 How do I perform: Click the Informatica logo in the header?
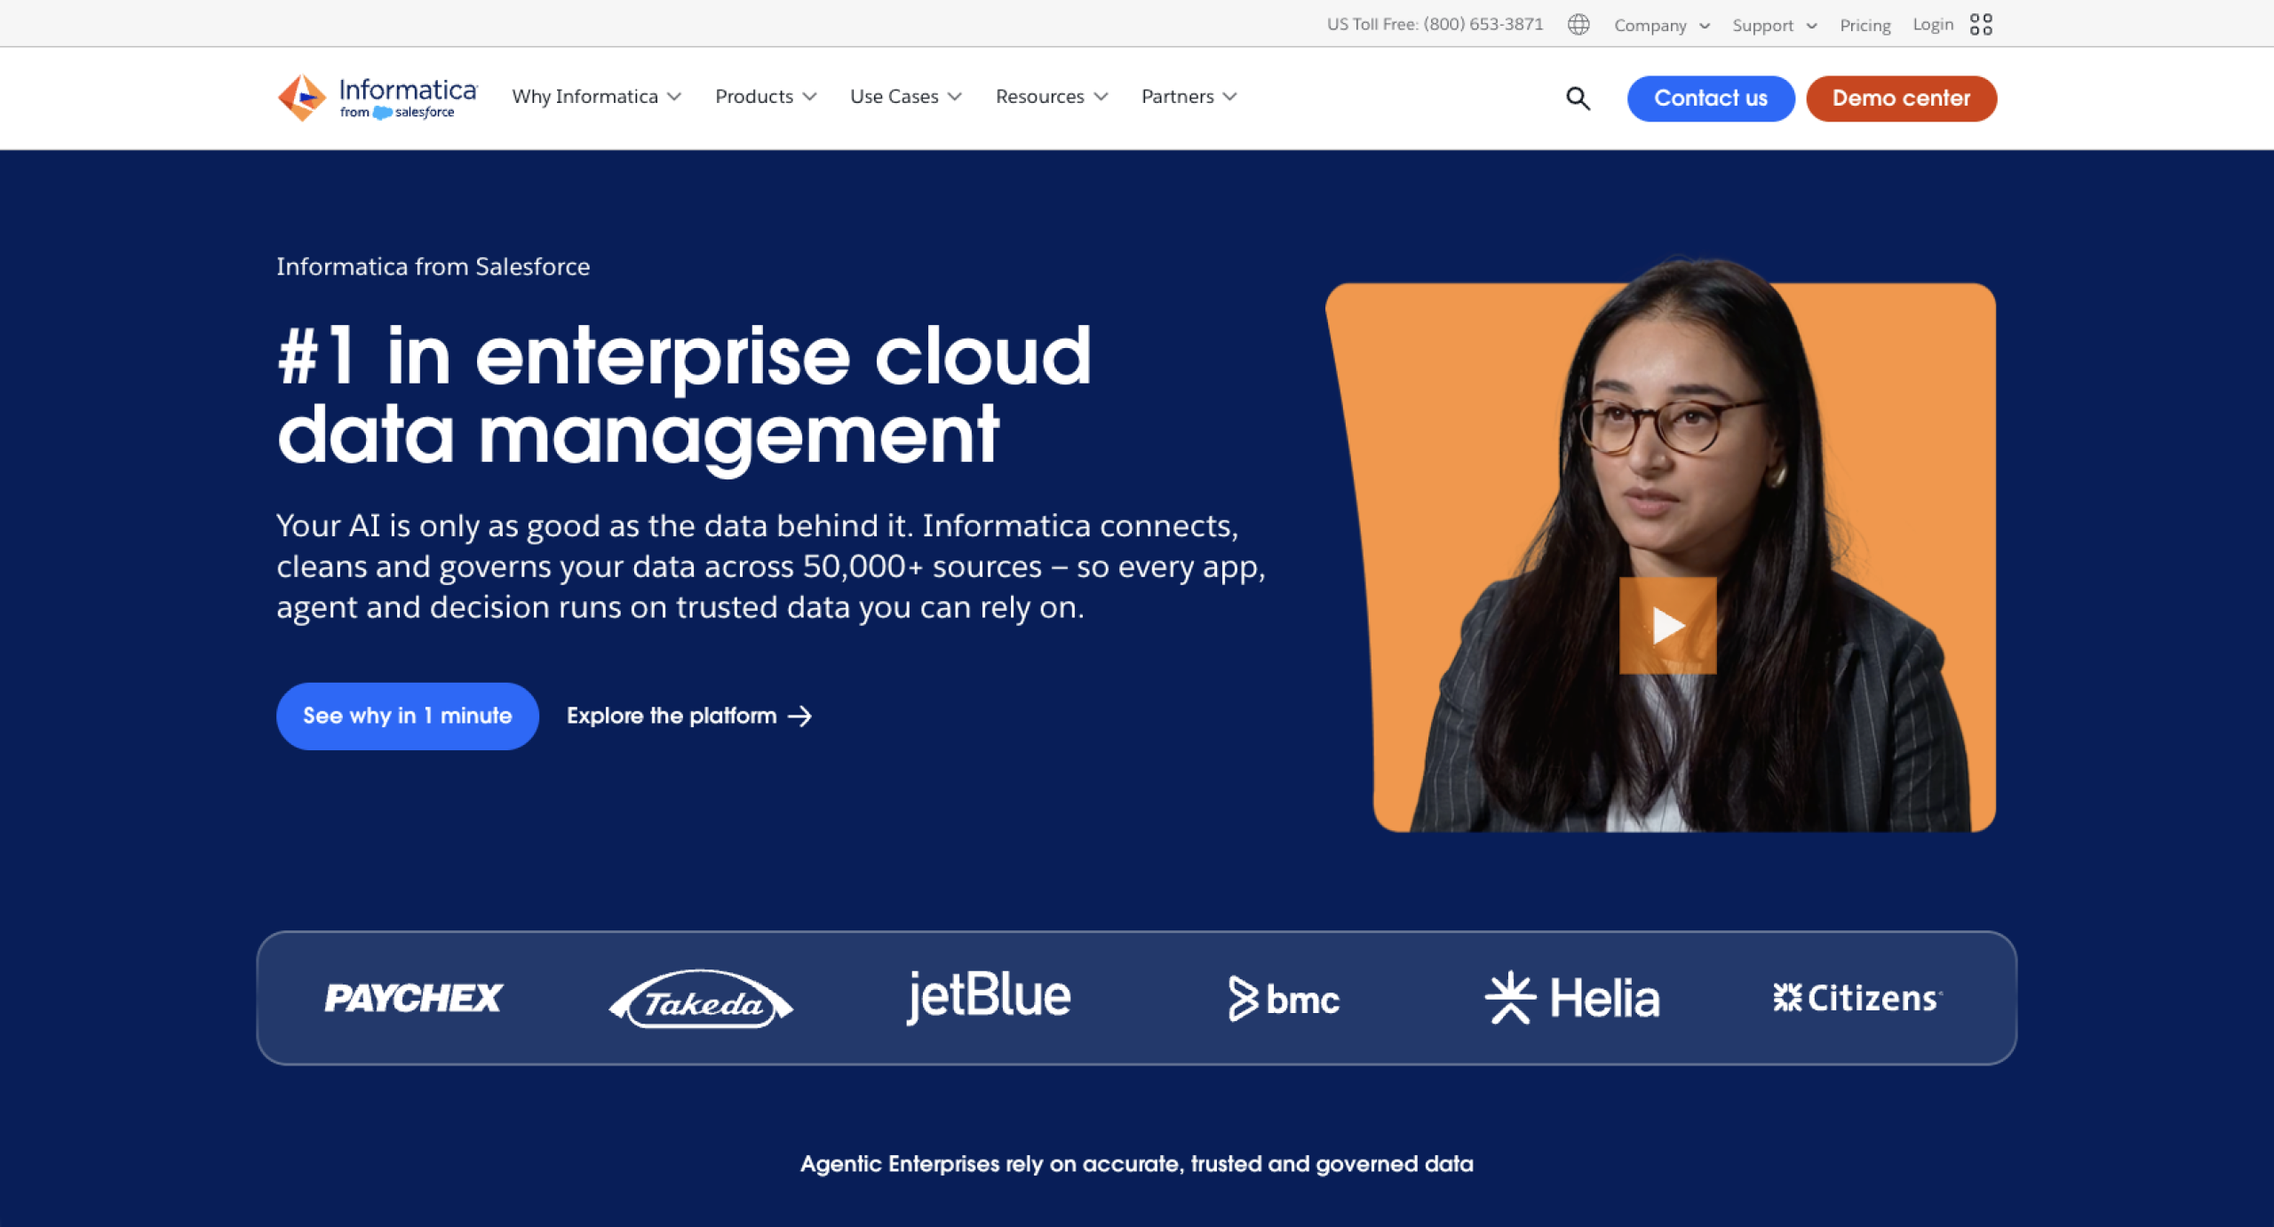[x=377, y=98]
